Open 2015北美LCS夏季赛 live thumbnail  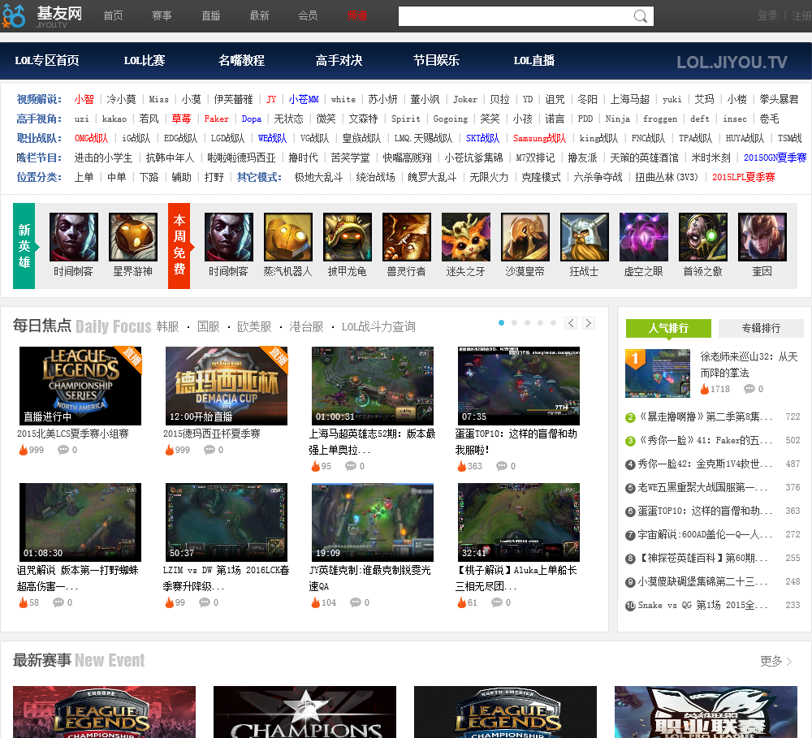click(80, 386)
